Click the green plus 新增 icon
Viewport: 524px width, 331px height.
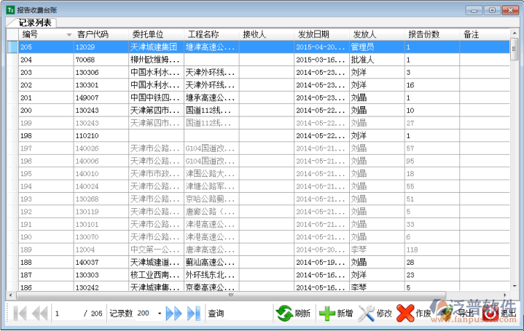[x=326, y=314]
